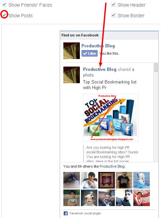Screen dimensions: 161x218
Task: Follow the "a photo" link in post
Action: 109,72
